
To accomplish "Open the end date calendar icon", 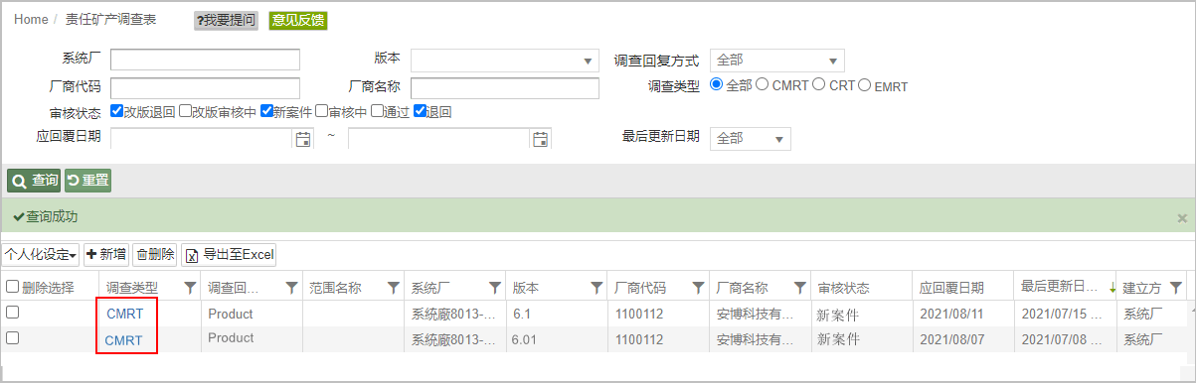I will (x=540, y=139).
